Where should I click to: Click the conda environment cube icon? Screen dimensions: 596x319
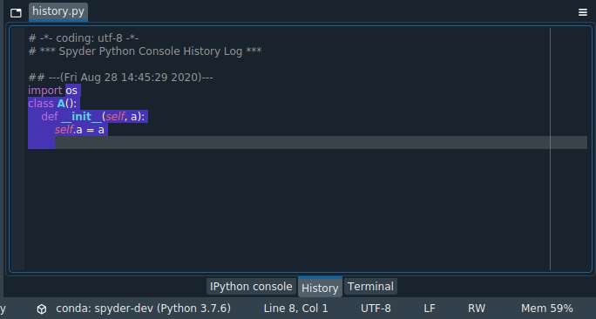(42, 309)
